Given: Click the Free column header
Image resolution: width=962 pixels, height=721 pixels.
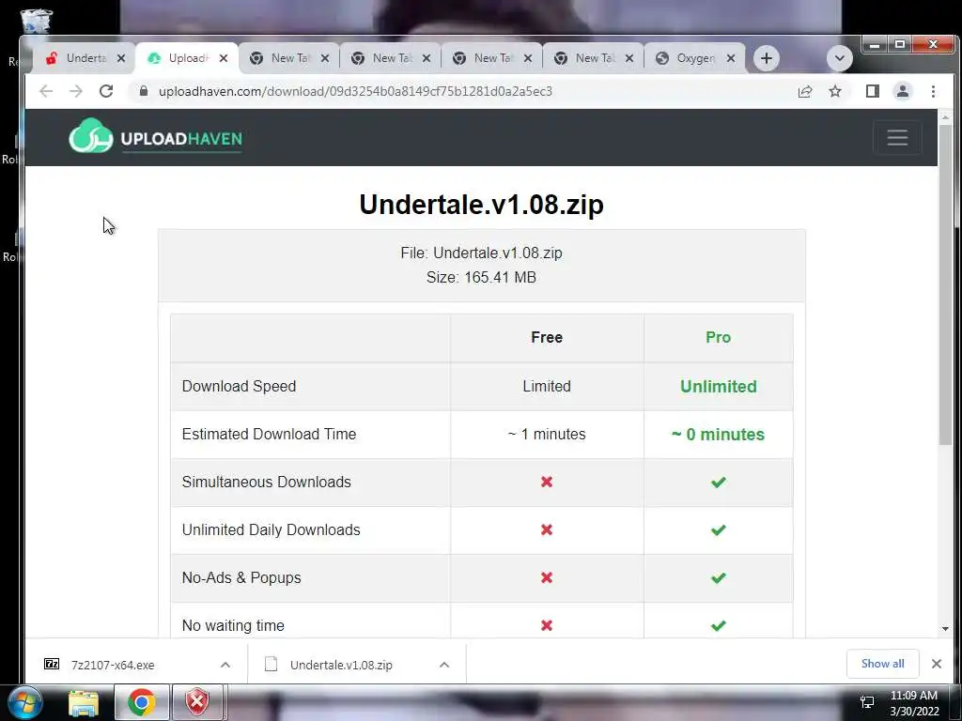Looking at the screenshot, I should click(x=547, y=337).
